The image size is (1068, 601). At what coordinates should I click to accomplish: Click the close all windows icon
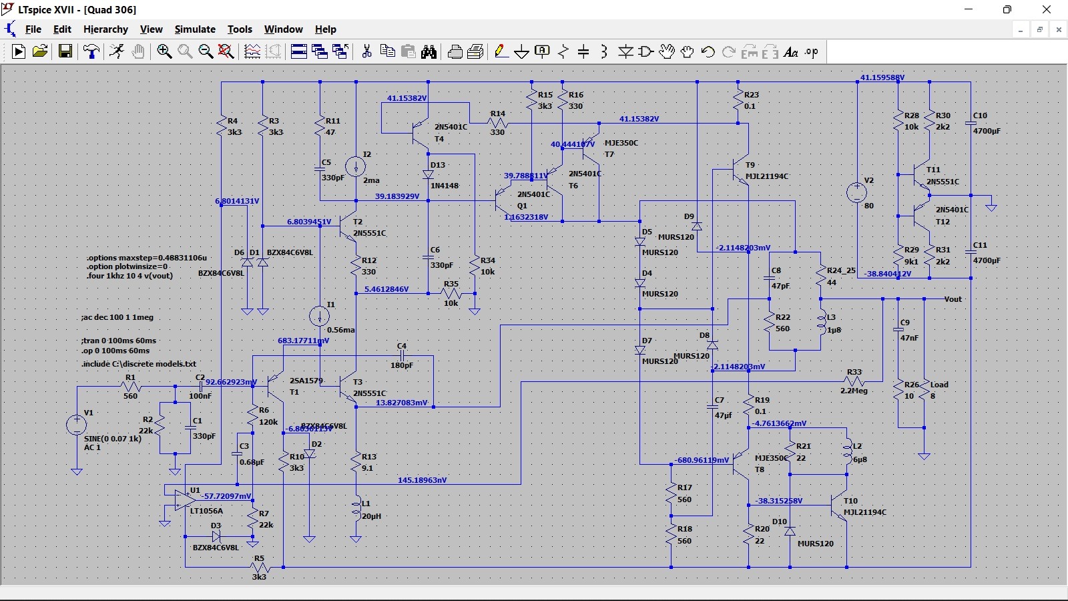340,51
